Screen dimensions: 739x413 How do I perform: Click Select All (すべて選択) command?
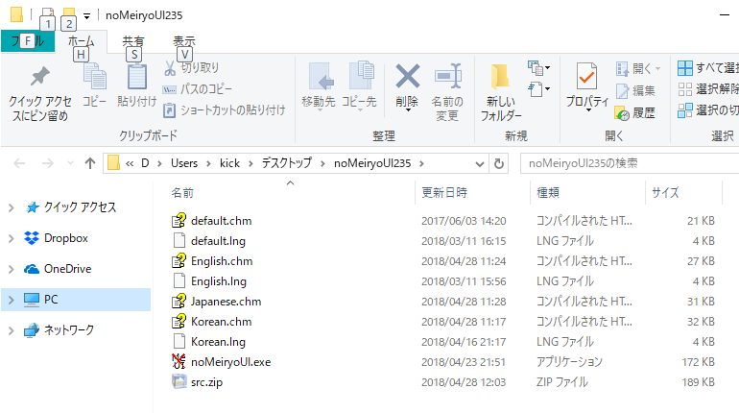point(707,68)
